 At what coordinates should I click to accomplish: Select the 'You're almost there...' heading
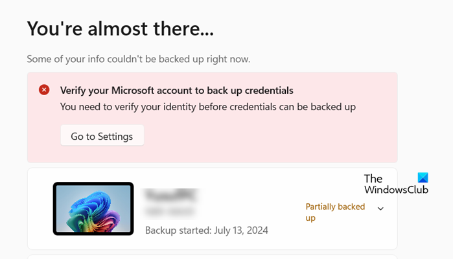coord(120,28)
